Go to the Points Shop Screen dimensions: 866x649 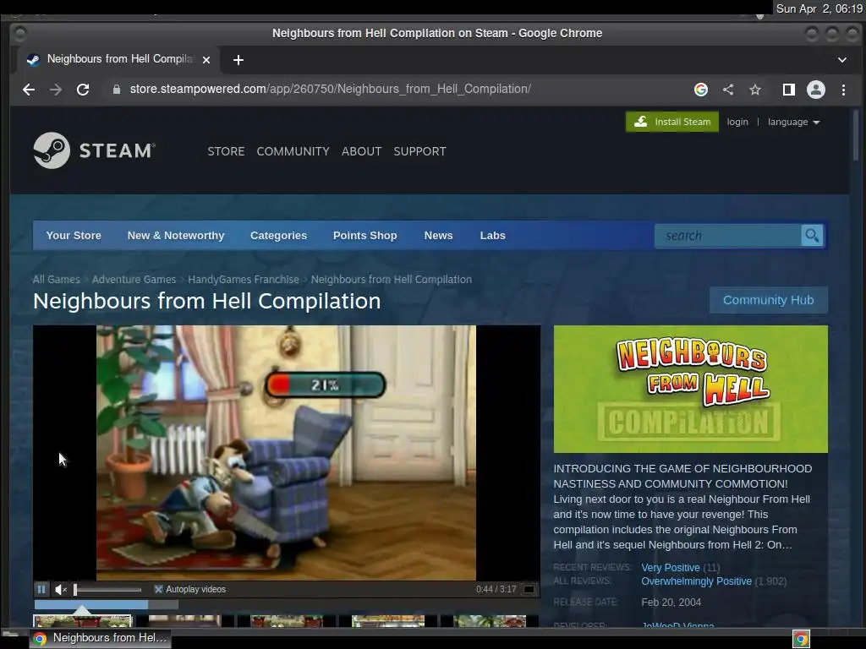(365, 236)
